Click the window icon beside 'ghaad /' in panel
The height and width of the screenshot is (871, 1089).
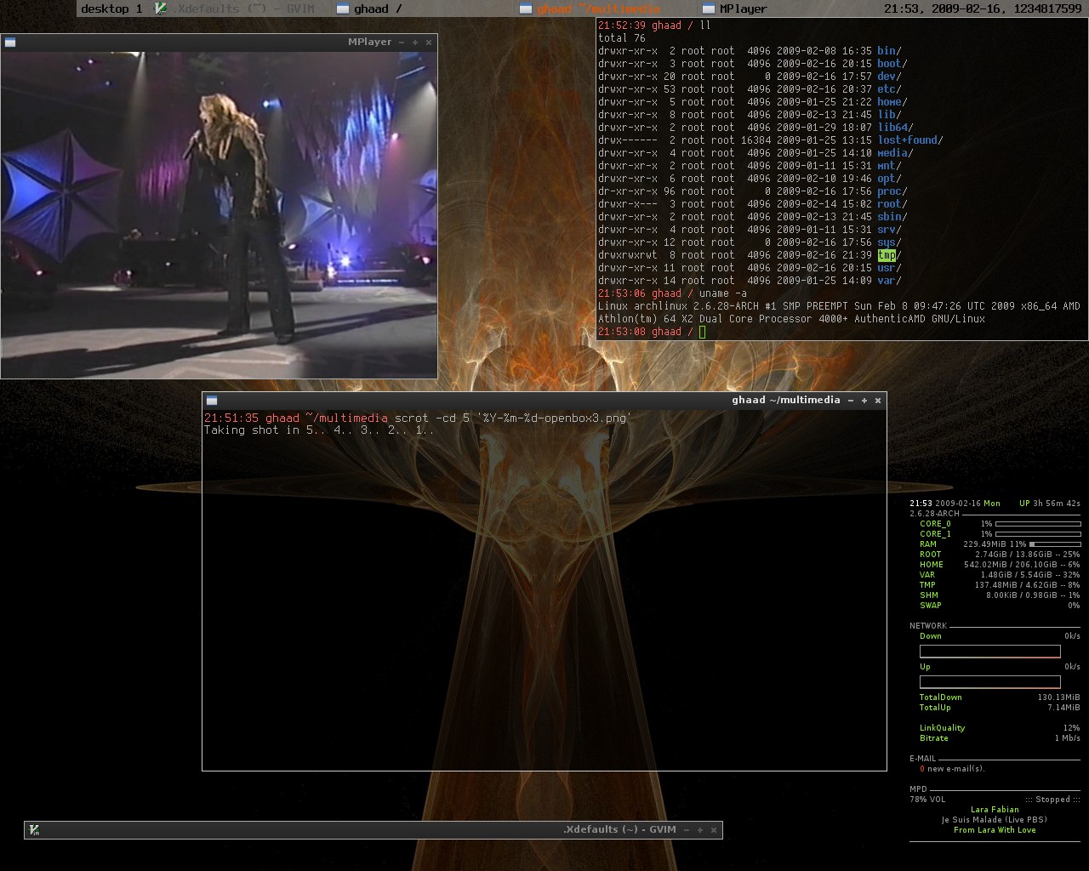click(x=342, y=9)
